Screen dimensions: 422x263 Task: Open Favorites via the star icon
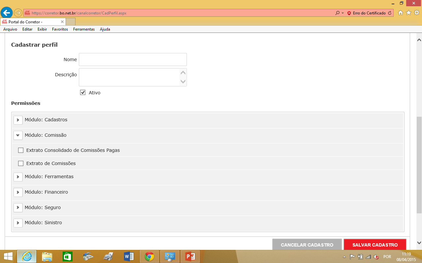(x=408, y=13)
